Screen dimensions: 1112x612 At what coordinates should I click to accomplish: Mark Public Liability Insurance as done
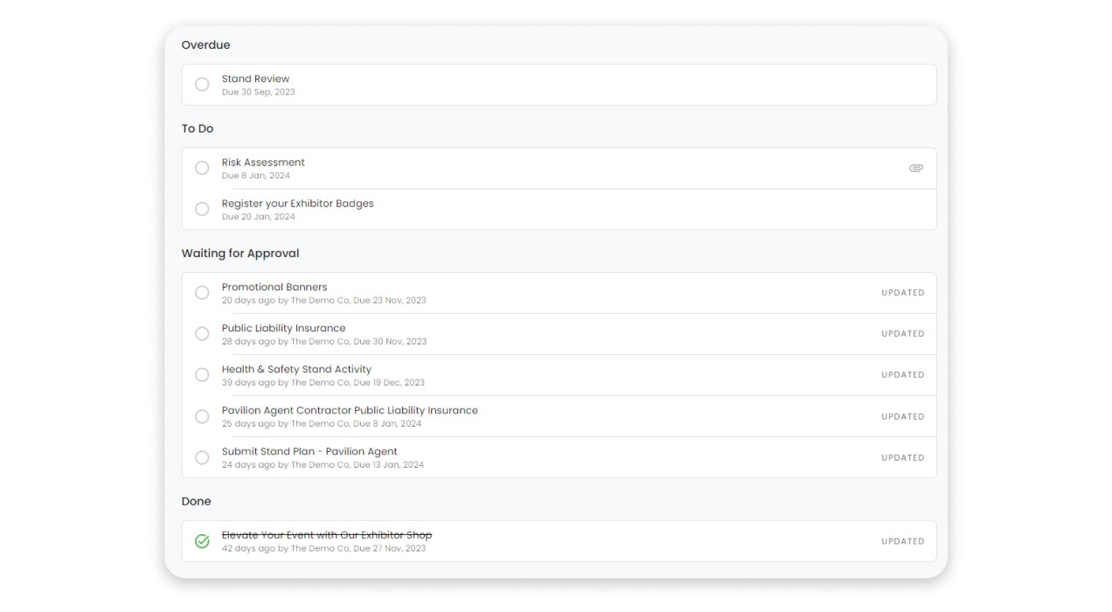[x=202, y=334]
